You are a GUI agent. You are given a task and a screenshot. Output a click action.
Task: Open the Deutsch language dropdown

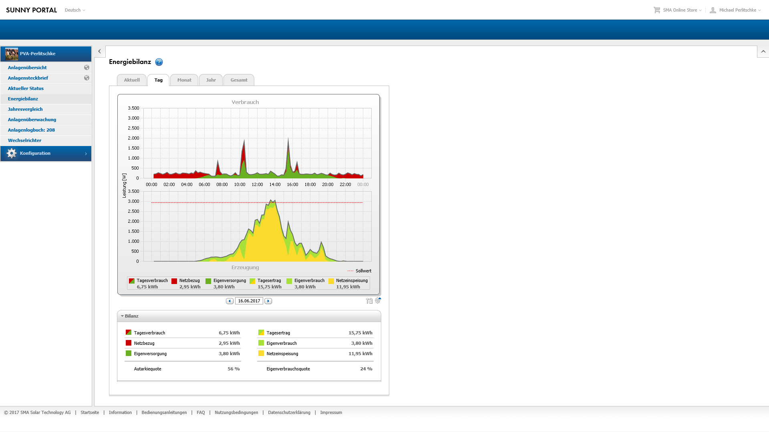point(75,10)
